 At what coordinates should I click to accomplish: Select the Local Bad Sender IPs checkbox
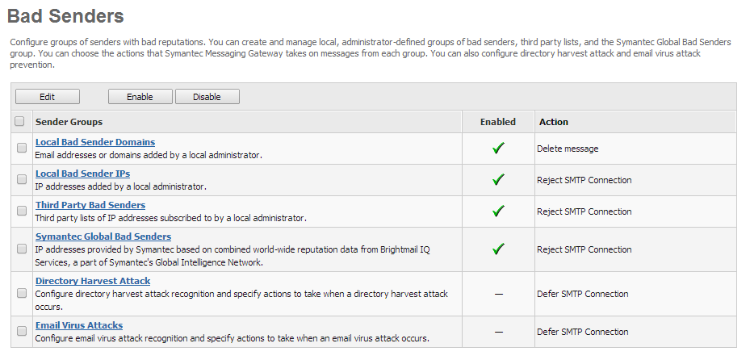(22, 180)
